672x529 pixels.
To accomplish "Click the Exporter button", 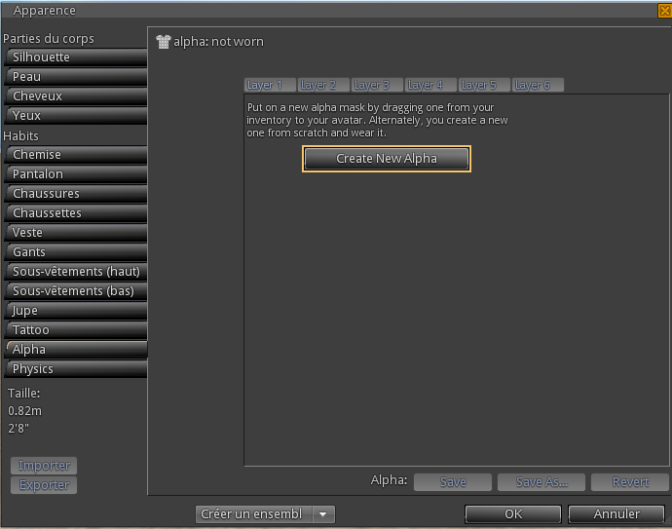I will coord(44,485).
